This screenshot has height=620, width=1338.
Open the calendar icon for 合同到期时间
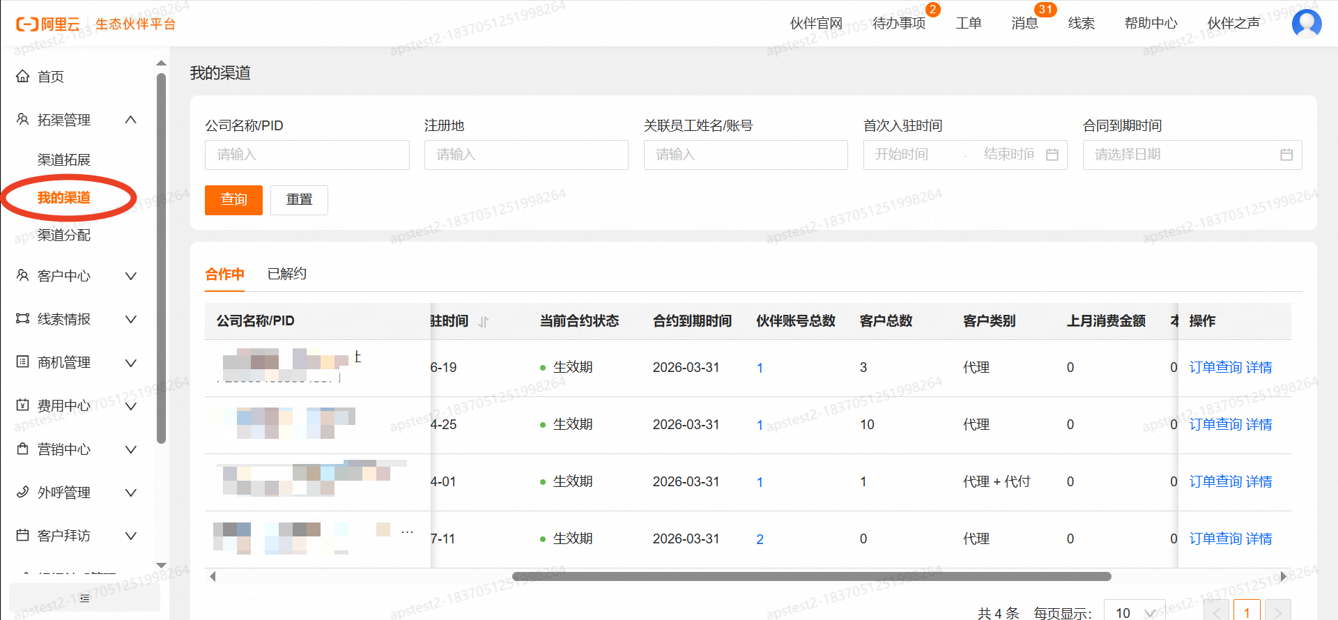pyautogui.click(x=1286, y=155)
